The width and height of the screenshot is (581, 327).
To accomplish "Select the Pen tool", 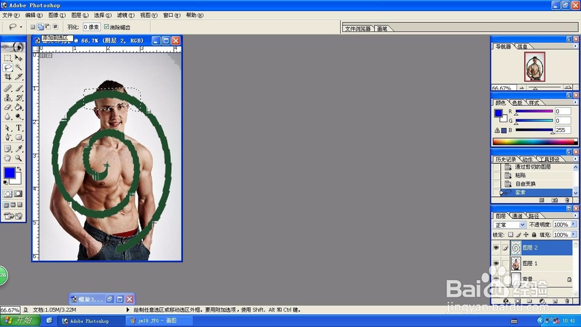I will point(8,137).
